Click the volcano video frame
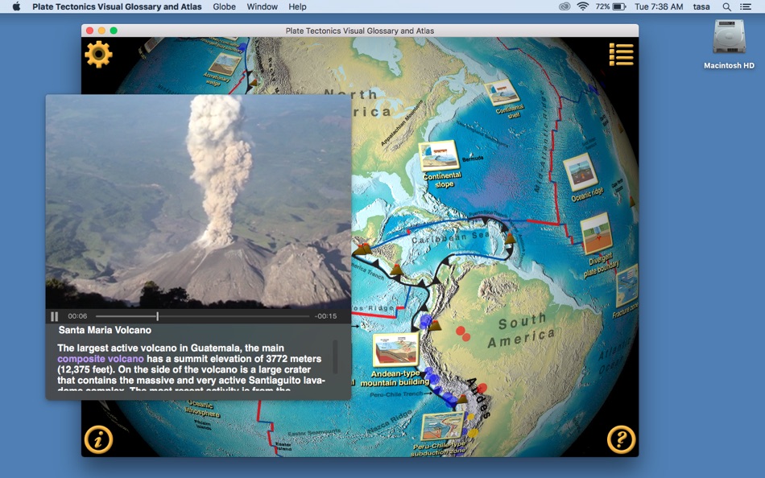 tap(198, 201)
